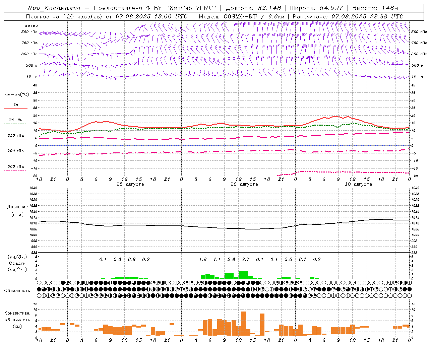Click the 2.6 precipitation amount value

(x=231, y=259)
